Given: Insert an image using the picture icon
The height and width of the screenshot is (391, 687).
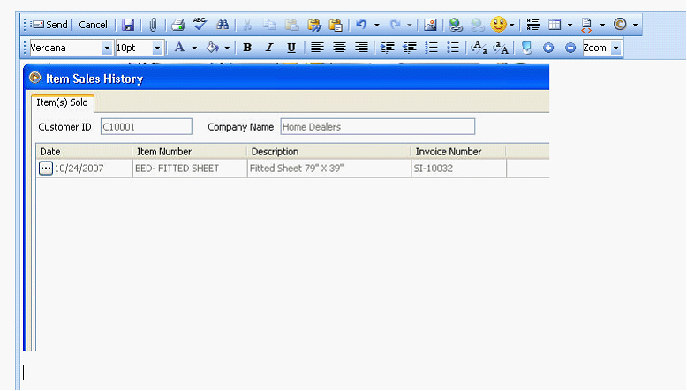Looking at the screenshot, I should coord(430,25).
